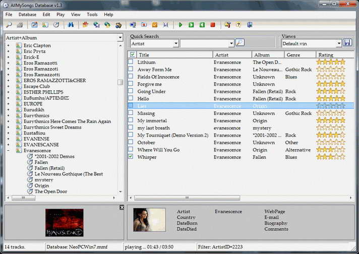Click the edit track pencil toolbar icon
The width and height of the screenshot is (359, 254).
[x=34, y=25]
